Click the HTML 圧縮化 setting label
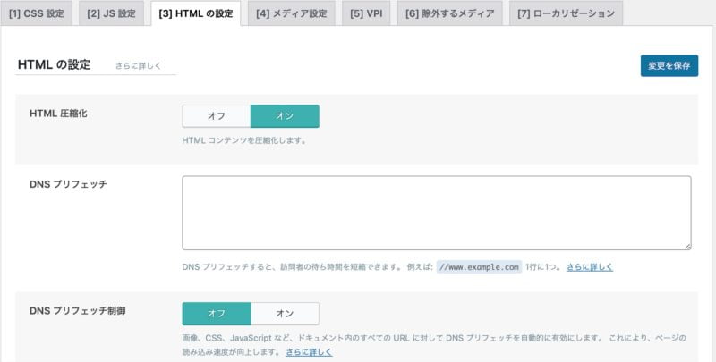This screenshot has width=716, height=362. click(x=58, y=114)
